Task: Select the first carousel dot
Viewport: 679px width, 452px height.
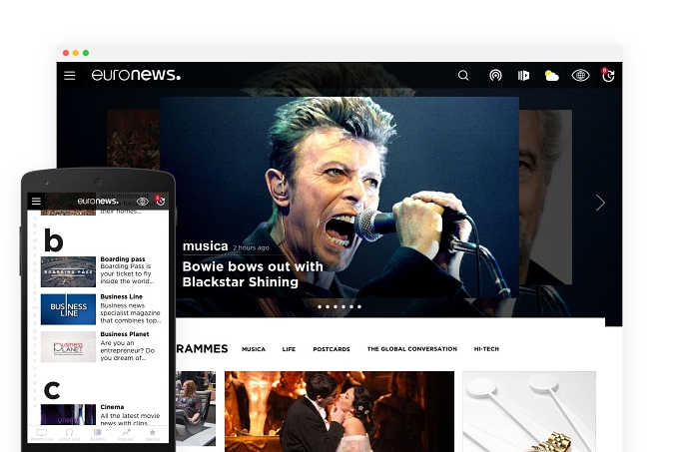Action: (320, 306)
